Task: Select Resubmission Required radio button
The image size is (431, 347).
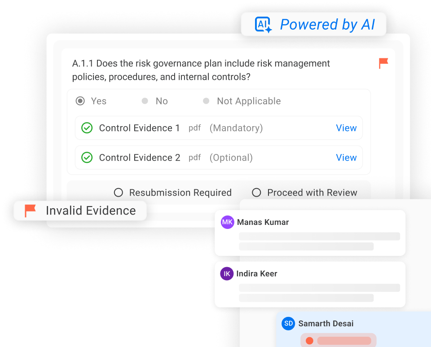Action: pyautogui.click(x=119, y=193)
